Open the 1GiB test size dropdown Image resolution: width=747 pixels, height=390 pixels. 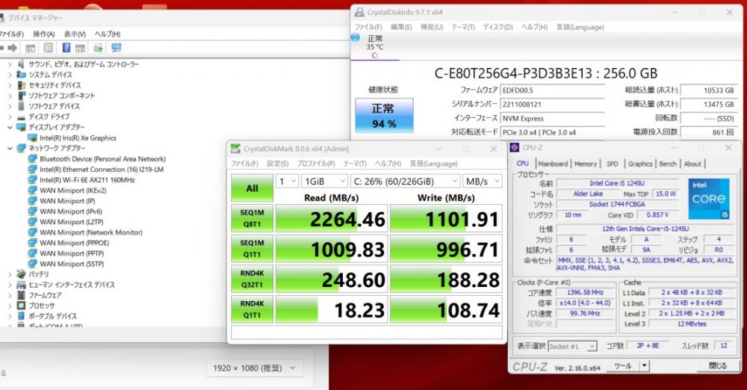(325, 181)
